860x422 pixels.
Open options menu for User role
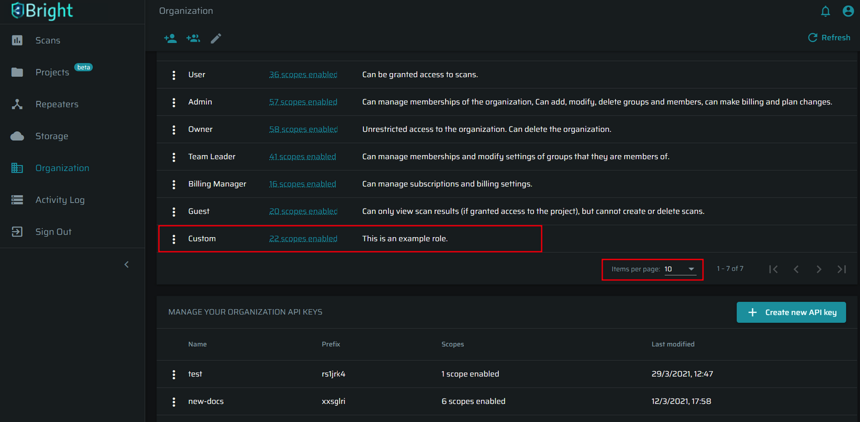click(174, 75)
